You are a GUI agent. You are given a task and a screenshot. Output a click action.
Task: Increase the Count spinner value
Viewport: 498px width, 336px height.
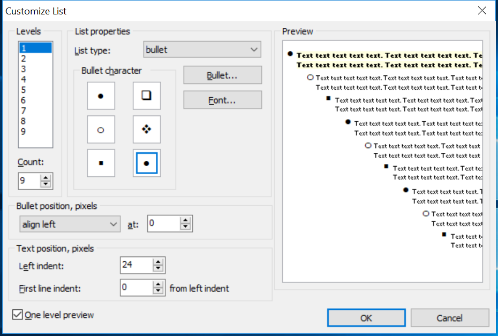click(x=46, y=177)
